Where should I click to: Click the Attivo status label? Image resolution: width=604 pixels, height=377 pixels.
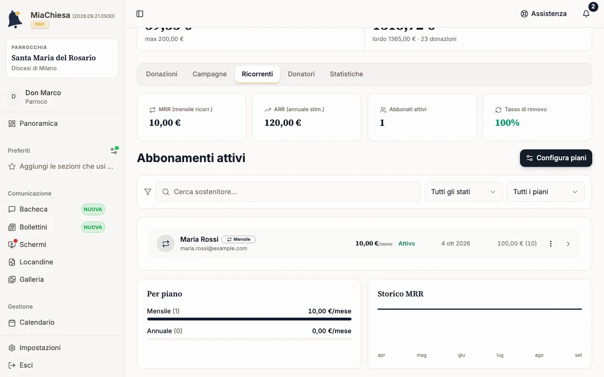pos(407,244)
